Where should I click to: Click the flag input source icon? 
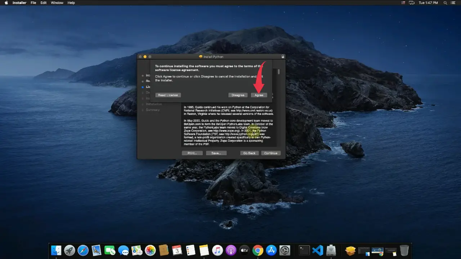click(403, 3)
